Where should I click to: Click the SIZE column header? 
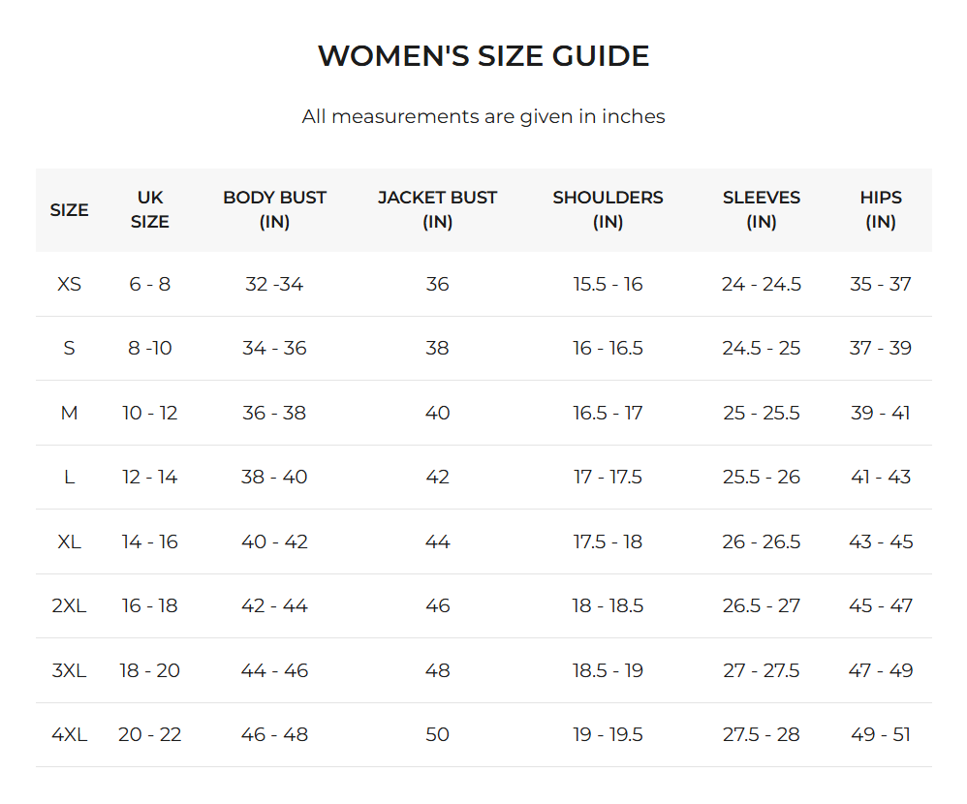pyautogui.click(x=69, y=210)
